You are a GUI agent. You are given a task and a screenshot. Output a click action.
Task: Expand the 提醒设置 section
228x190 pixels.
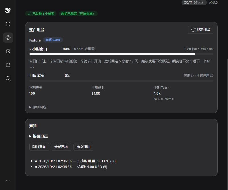[x=38, y=136]
